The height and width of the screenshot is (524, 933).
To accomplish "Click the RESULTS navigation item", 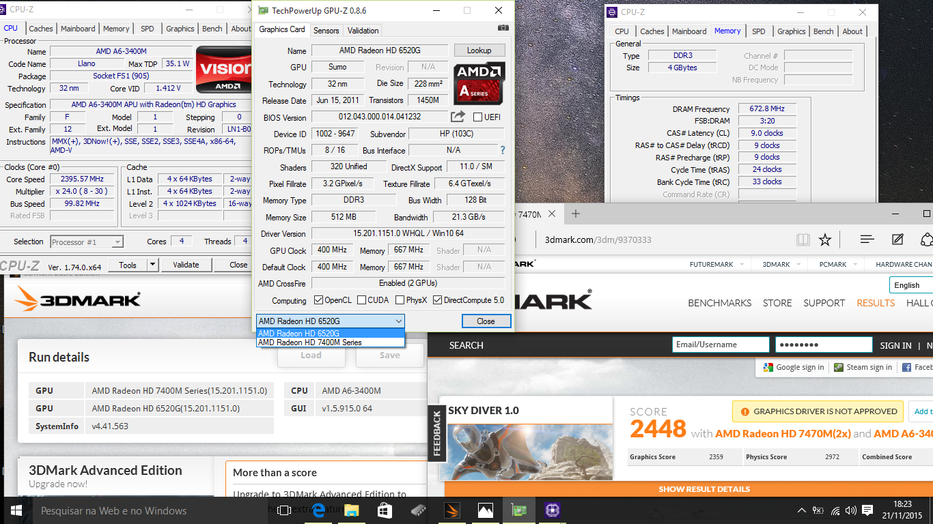I will [x=876, y=303].
